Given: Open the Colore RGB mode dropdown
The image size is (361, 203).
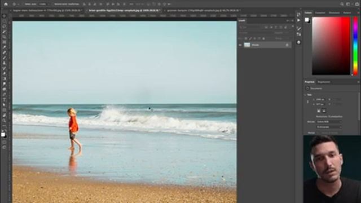Looking at the screenshot, I should [329, 122].
